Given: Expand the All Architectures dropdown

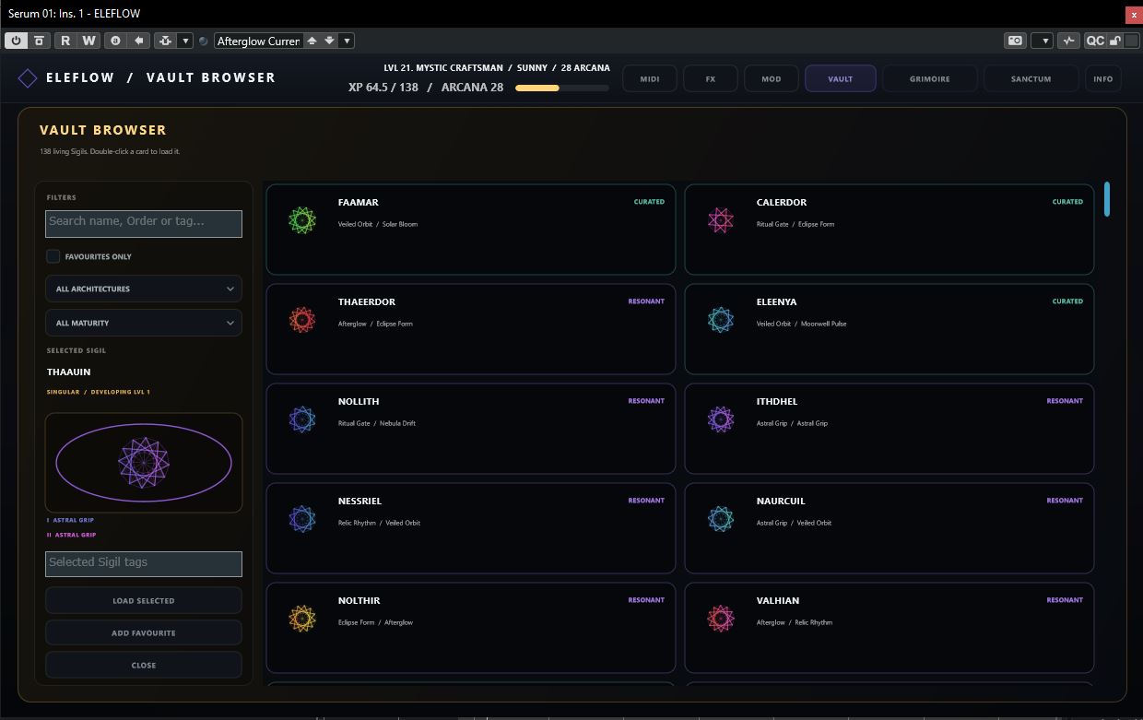Looking at the screenshot, I should click(144, 289).
